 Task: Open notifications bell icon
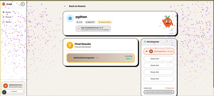point(23,4)
